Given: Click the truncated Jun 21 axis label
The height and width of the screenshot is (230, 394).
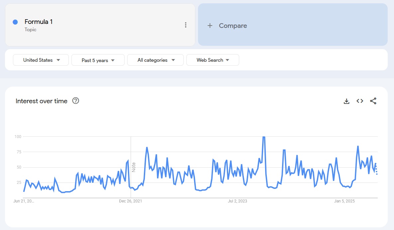Looking at the screenshot, I should (x=24, y=201).
